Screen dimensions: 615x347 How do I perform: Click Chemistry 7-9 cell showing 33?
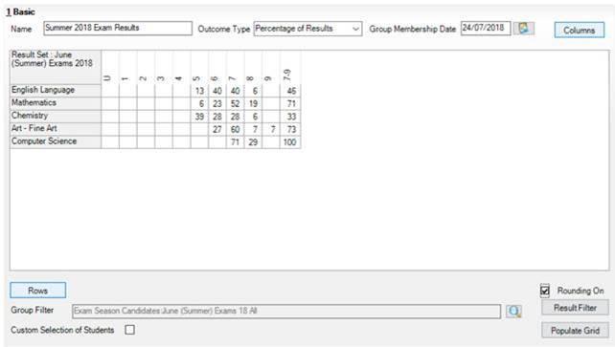click(290, 117)
